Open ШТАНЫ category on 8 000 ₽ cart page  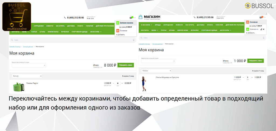(42, 32)
